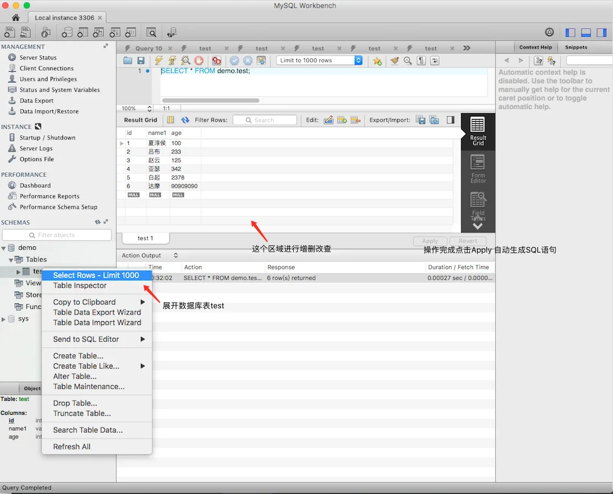Roll back the current transaction

[248, 61]
